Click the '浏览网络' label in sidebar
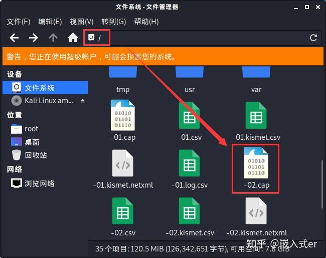The image size is (326, 258). click(x=40, y=184)
